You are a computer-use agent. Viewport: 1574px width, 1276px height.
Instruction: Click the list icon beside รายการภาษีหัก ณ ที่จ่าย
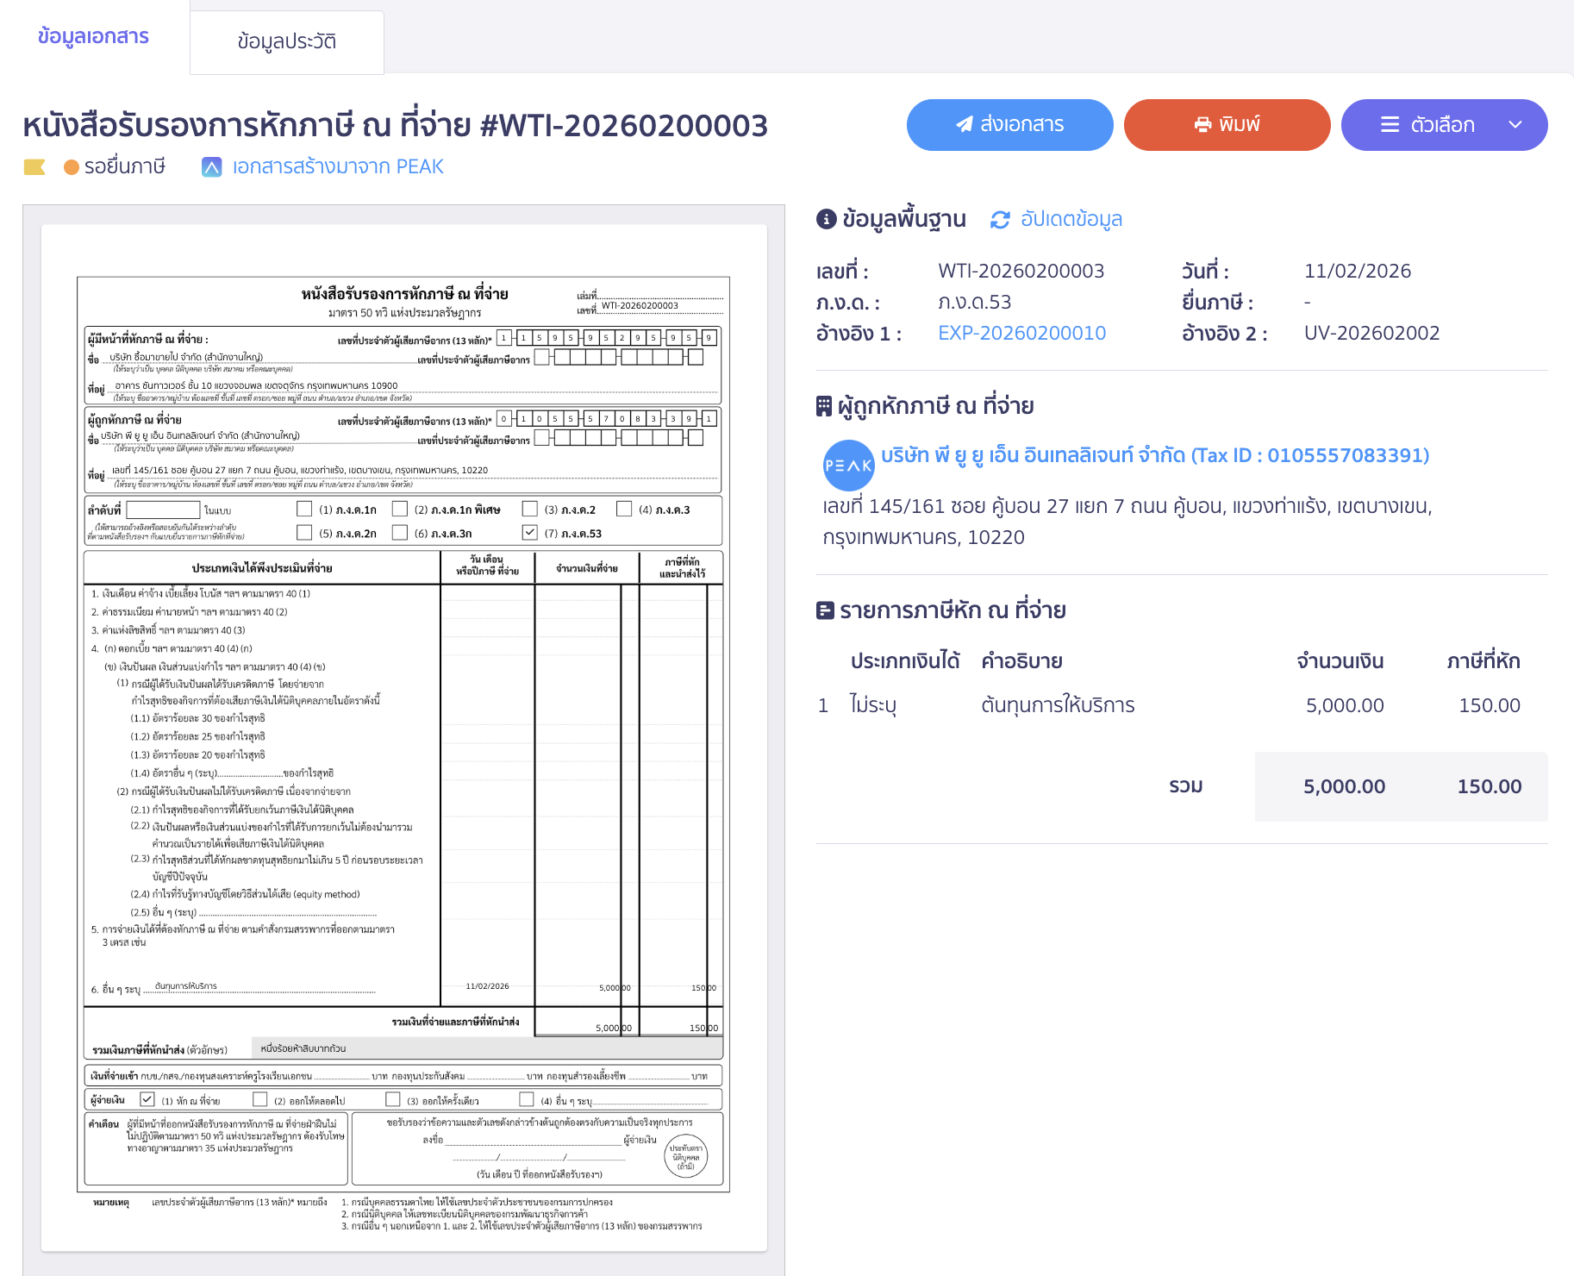(825, 610)
